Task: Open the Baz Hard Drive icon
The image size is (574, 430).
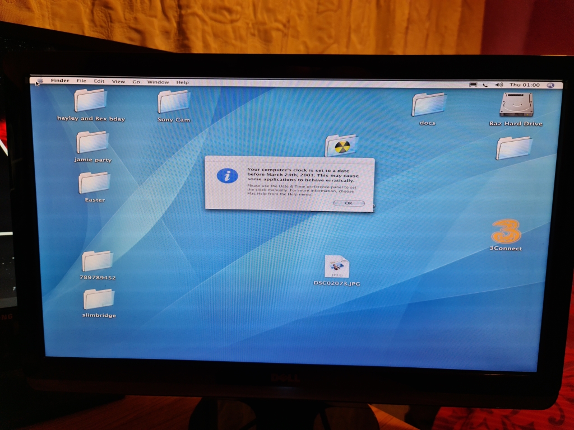Action: [516, 106]
